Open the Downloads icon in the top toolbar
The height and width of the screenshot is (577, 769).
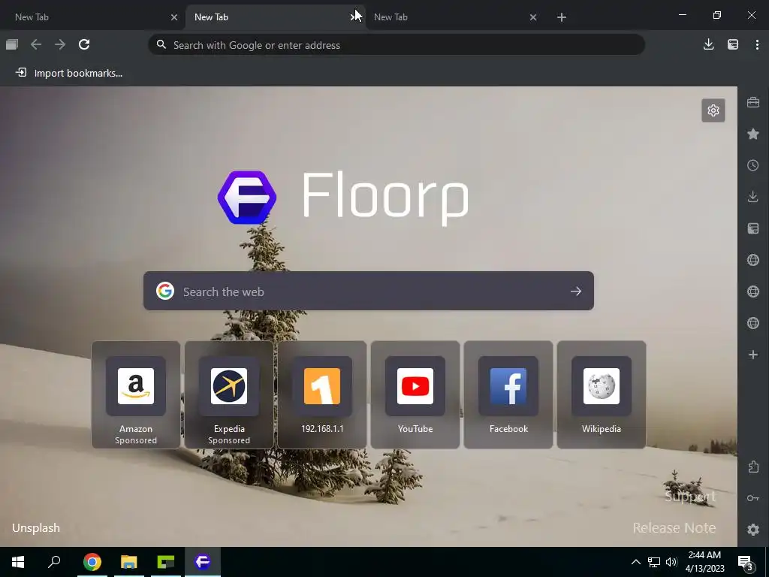click(708, 44)
